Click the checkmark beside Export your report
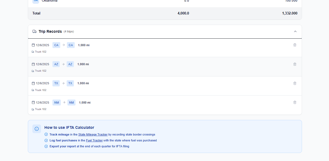The height and width of the screenshot is (161, 329). (46, 146)
